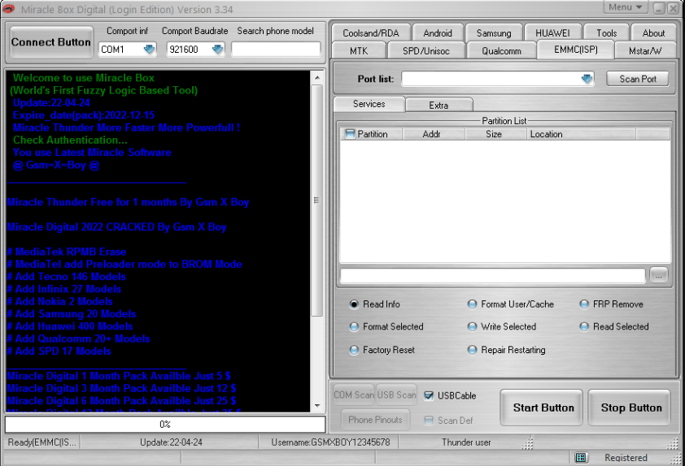
Task: Click the '# MediaTek RPMB Erase' log line
Action: pos(67,252)
